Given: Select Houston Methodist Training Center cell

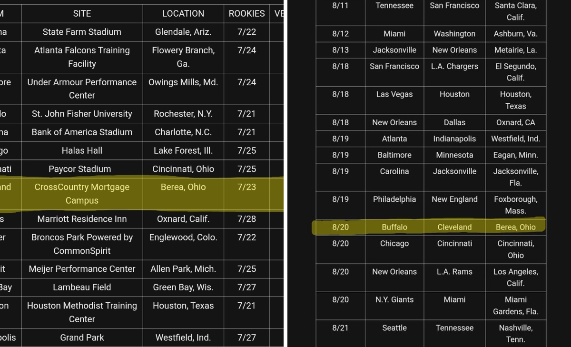Looking at the screenshot, I should click(x=82, y=312).
